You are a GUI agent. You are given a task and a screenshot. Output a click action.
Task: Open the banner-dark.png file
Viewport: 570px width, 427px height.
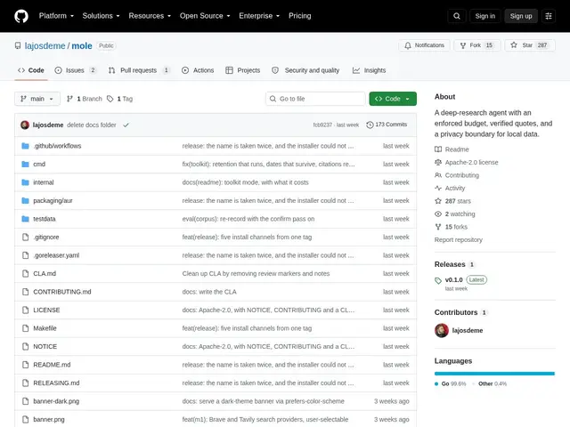point(56,401)
